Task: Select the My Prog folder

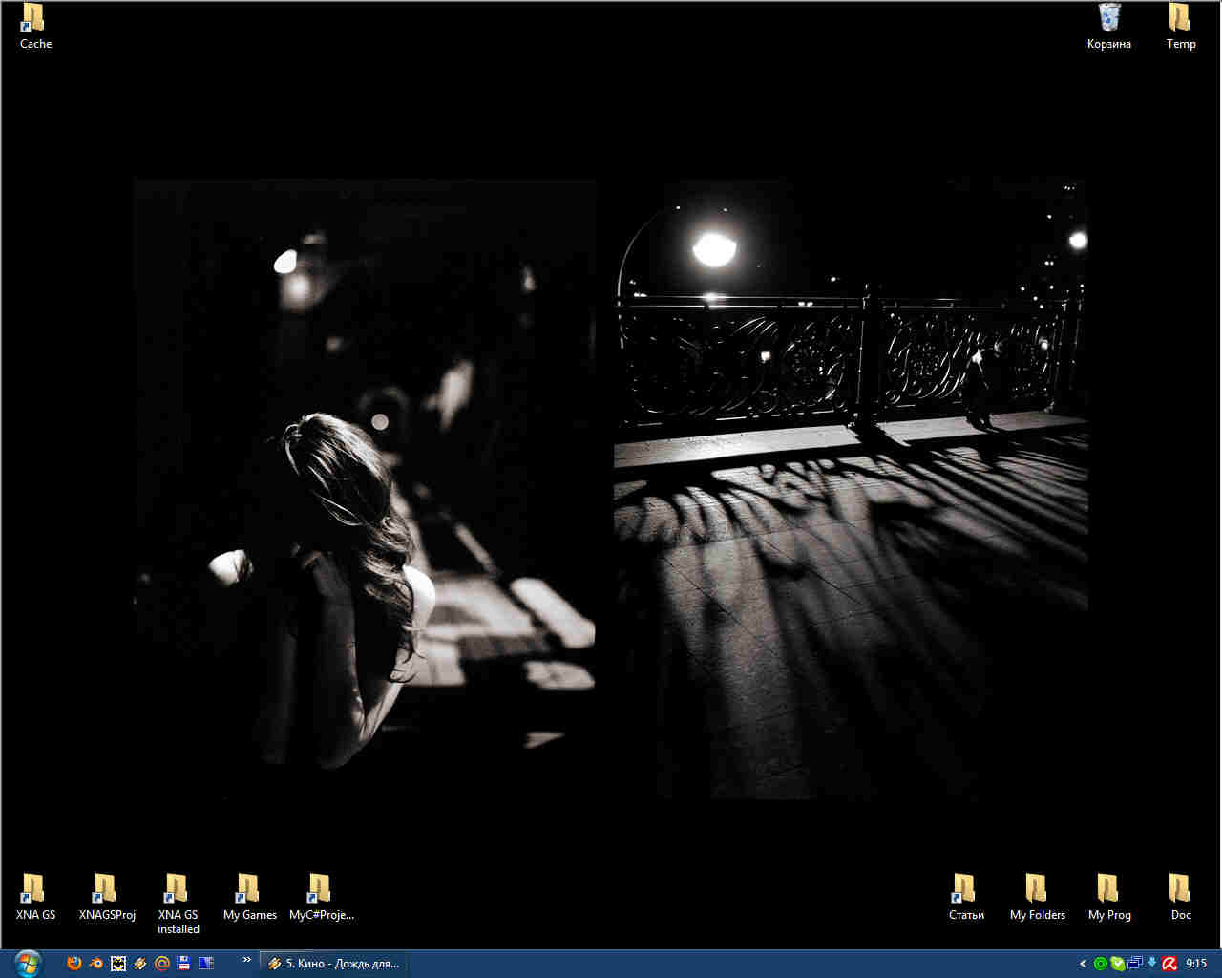Action: [x=1109, y=898]
